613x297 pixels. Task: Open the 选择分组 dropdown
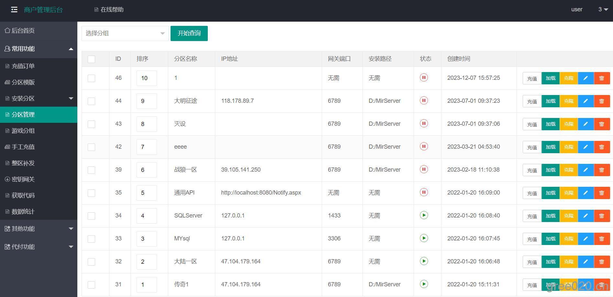125,33
